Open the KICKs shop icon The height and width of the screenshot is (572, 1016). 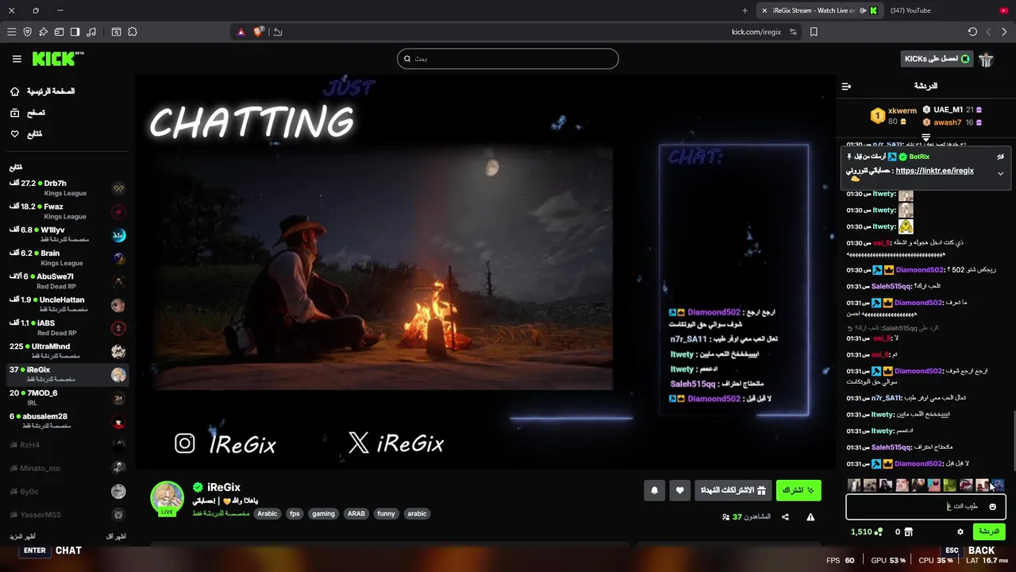(x=909, y=532)
